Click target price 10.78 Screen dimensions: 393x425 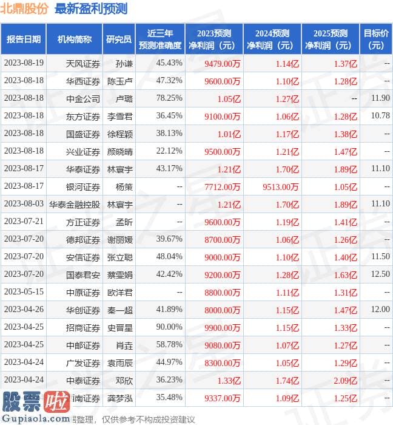pyautogui.click(x=380, y=115)
